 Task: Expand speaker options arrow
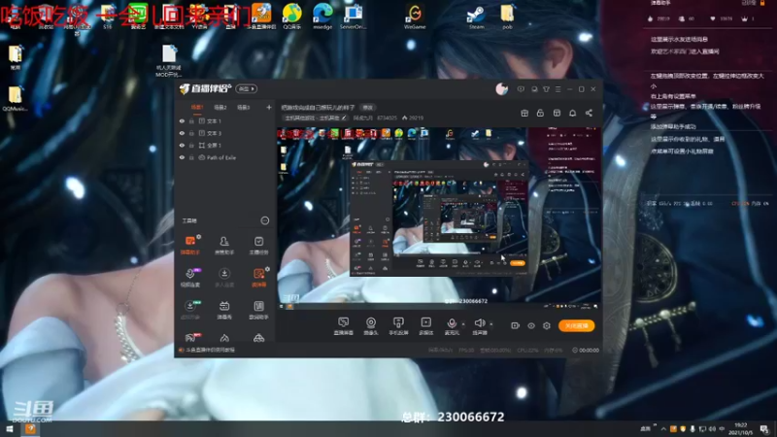click(491, 324)
